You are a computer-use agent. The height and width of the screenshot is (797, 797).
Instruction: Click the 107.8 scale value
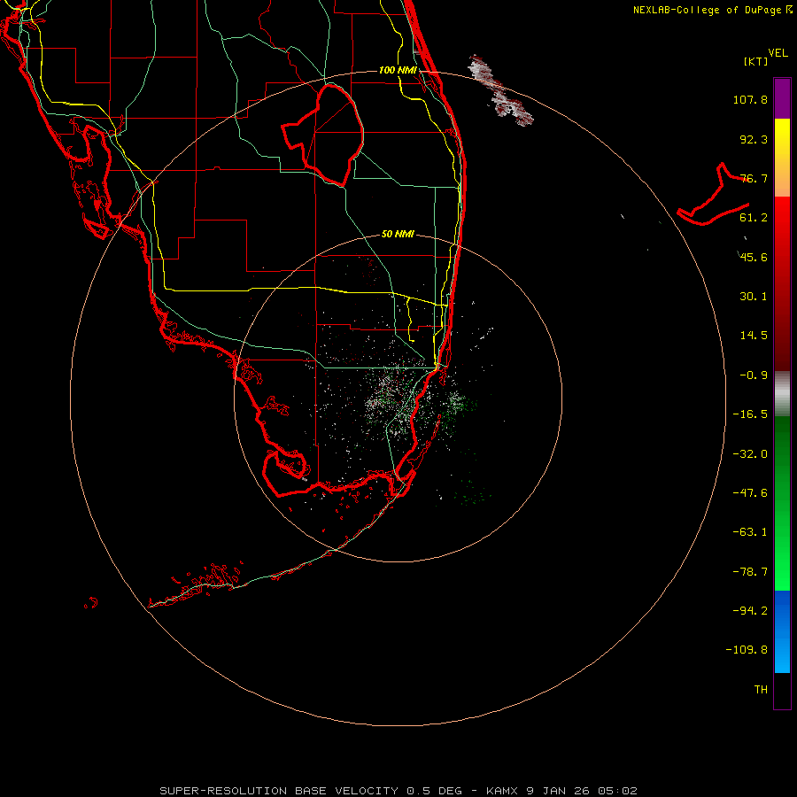750,99
